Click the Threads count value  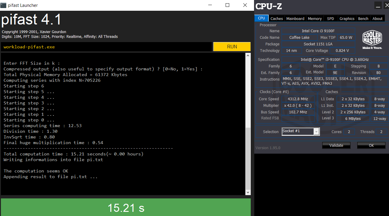coord(381,132)
